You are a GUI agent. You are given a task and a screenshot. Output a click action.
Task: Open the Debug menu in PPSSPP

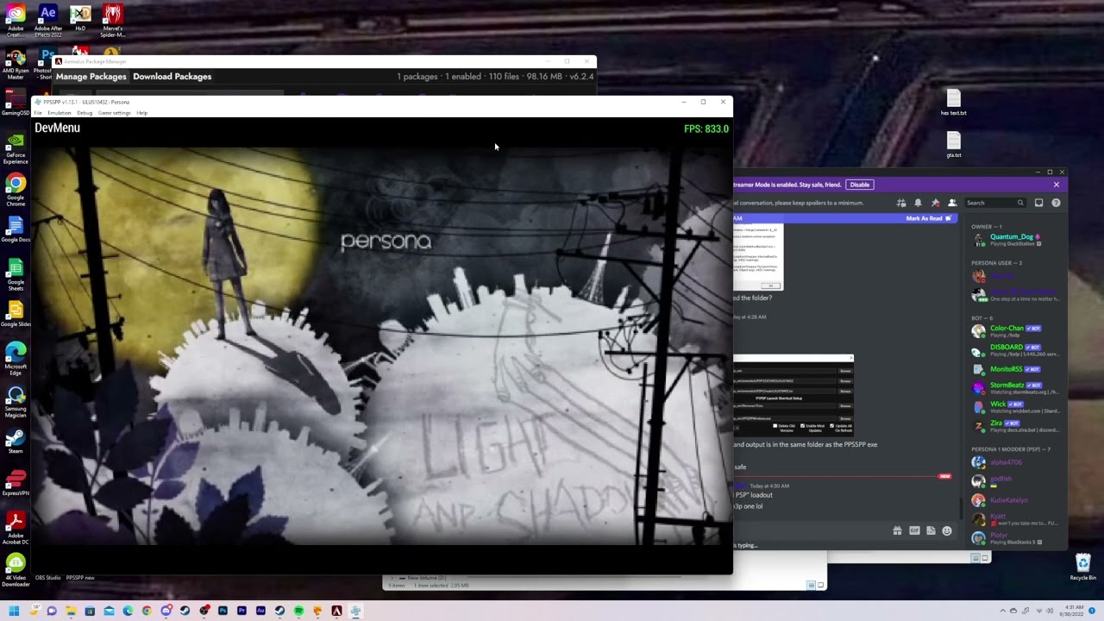85,113
